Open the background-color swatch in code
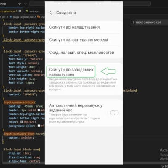This screenshot has height=168, width=168. (x=39, y=126)
